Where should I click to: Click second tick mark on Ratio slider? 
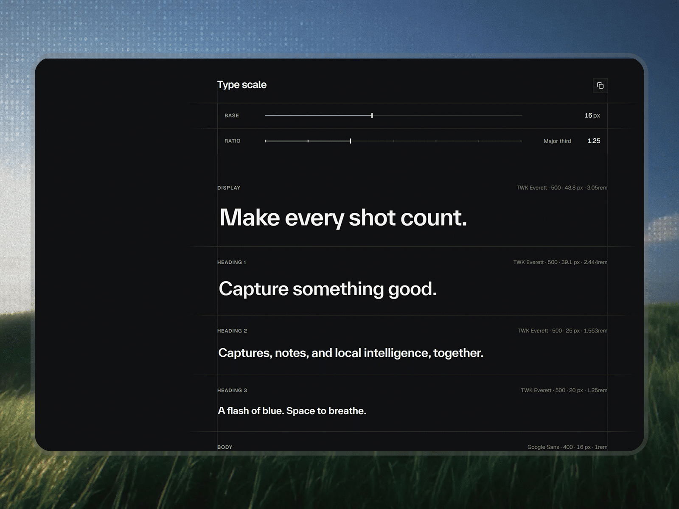308,141
